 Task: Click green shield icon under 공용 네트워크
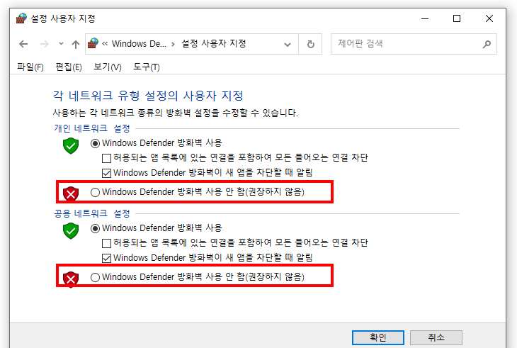point(71,231)
